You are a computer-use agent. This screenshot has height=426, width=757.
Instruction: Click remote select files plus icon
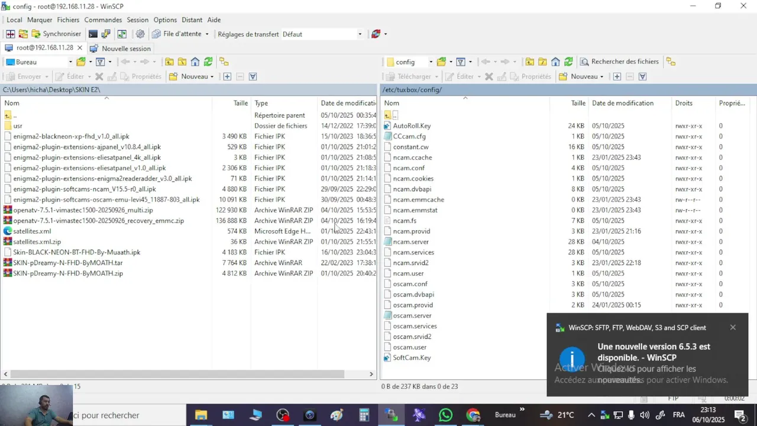point(617,76)
